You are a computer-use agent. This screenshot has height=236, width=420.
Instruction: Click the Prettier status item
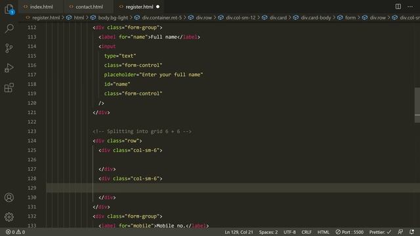pos(380,232)
